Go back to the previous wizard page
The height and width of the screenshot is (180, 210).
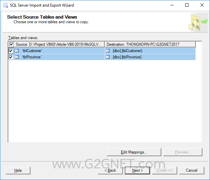click(x=110, y=170)
